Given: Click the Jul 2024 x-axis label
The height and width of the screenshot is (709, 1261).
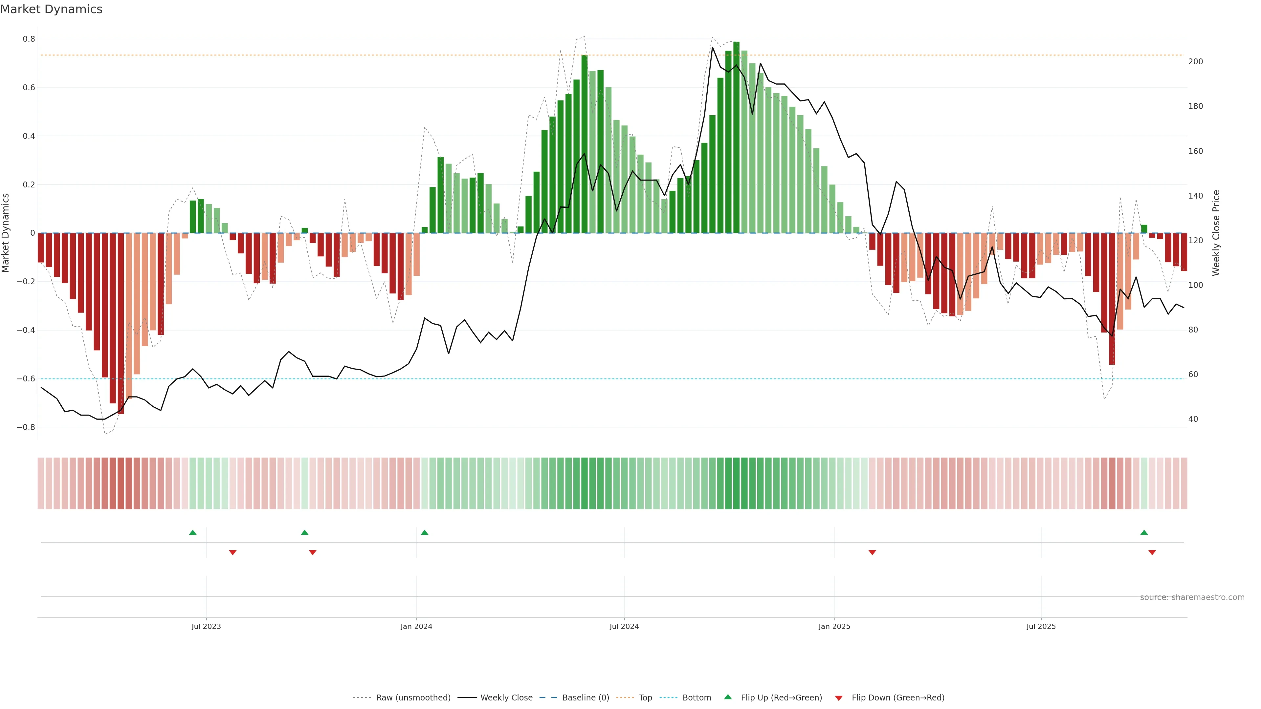Looking at the screenshot, I should [624, 626].
